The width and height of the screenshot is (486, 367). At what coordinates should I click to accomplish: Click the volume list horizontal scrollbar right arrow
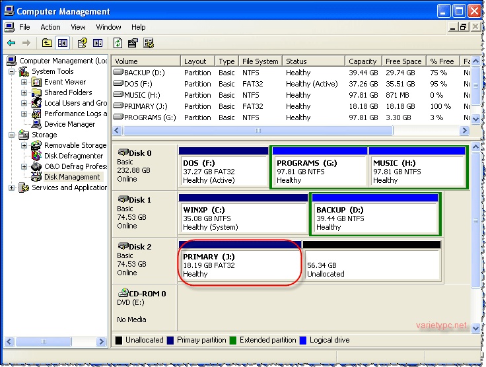pos(464,131)
